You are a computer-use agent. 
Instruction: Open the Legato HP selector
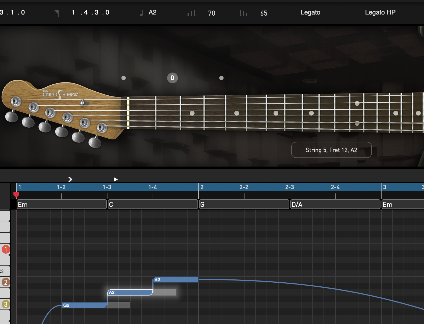380,12
